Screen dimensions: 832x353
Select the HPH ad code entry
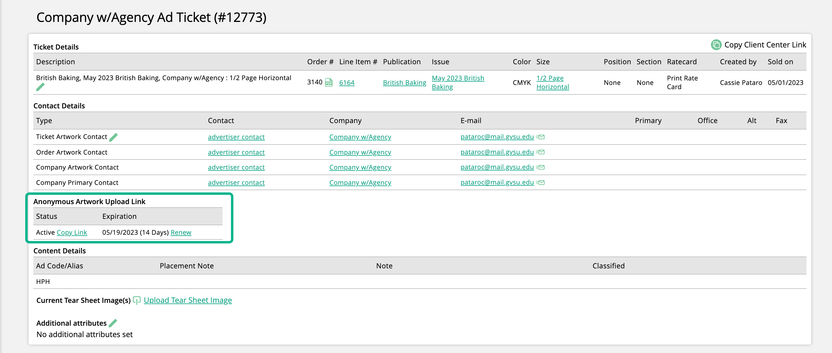[43, 281]
